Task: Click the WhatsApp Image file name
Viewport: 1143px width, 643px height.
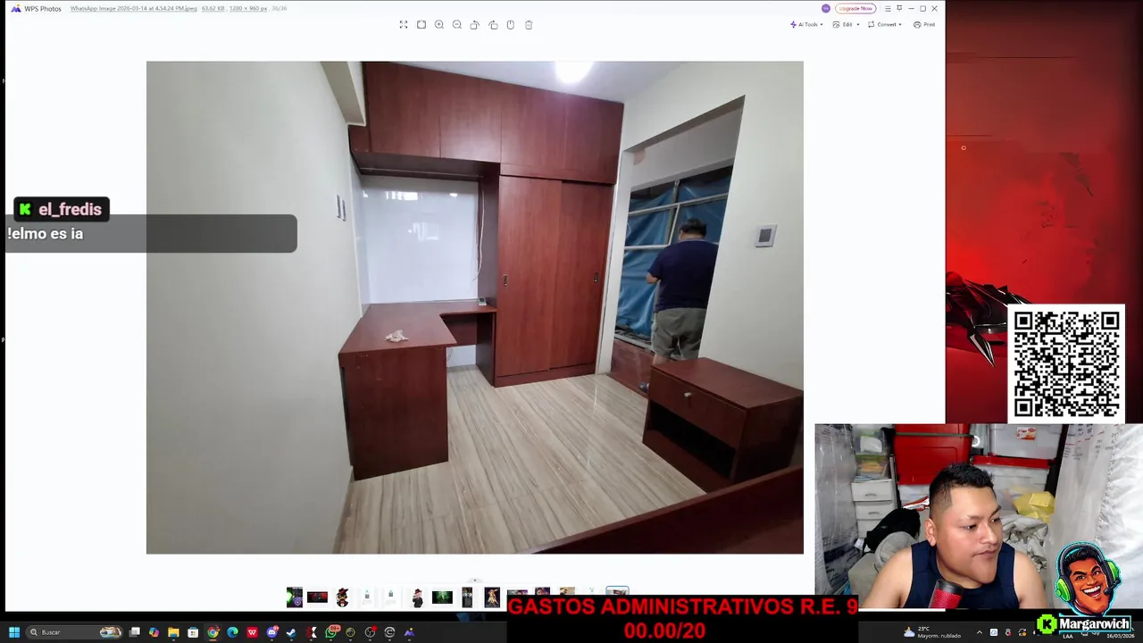Action: (134, 8)
